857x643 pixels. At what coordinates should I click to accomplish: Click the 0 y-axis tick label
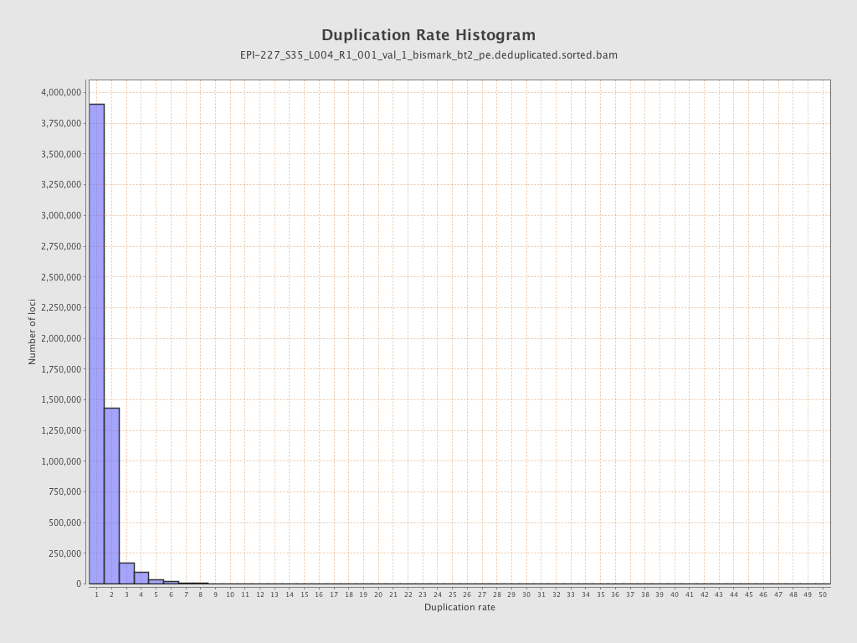[x=79, y=584]
